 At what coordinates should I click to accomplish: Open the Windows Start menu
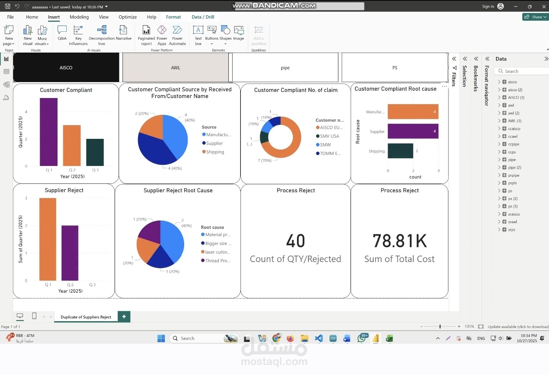pos(161,338)
